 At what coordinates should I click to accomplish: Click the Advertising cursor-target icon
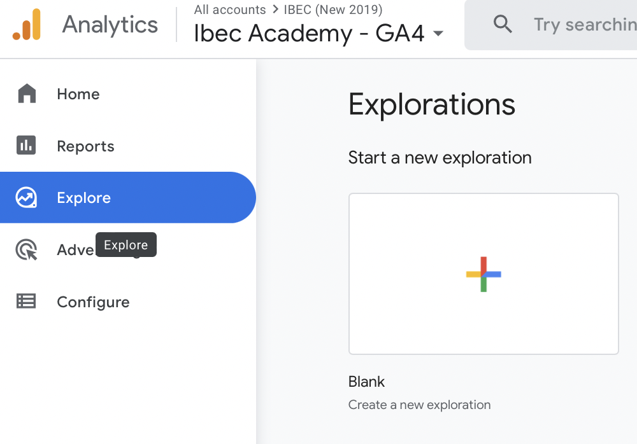(27, 250)
